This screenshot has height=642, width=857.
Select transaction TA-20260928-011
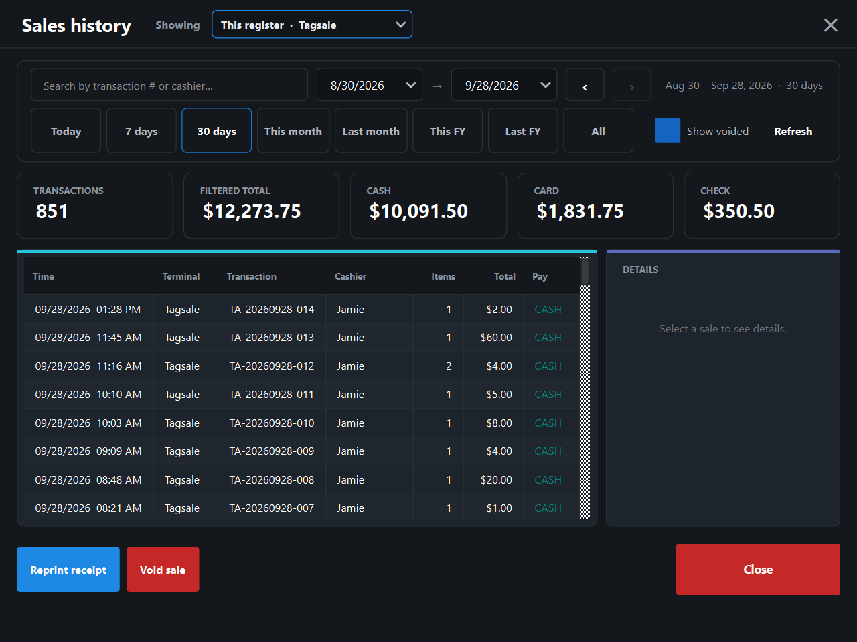[x=301, y=395]
